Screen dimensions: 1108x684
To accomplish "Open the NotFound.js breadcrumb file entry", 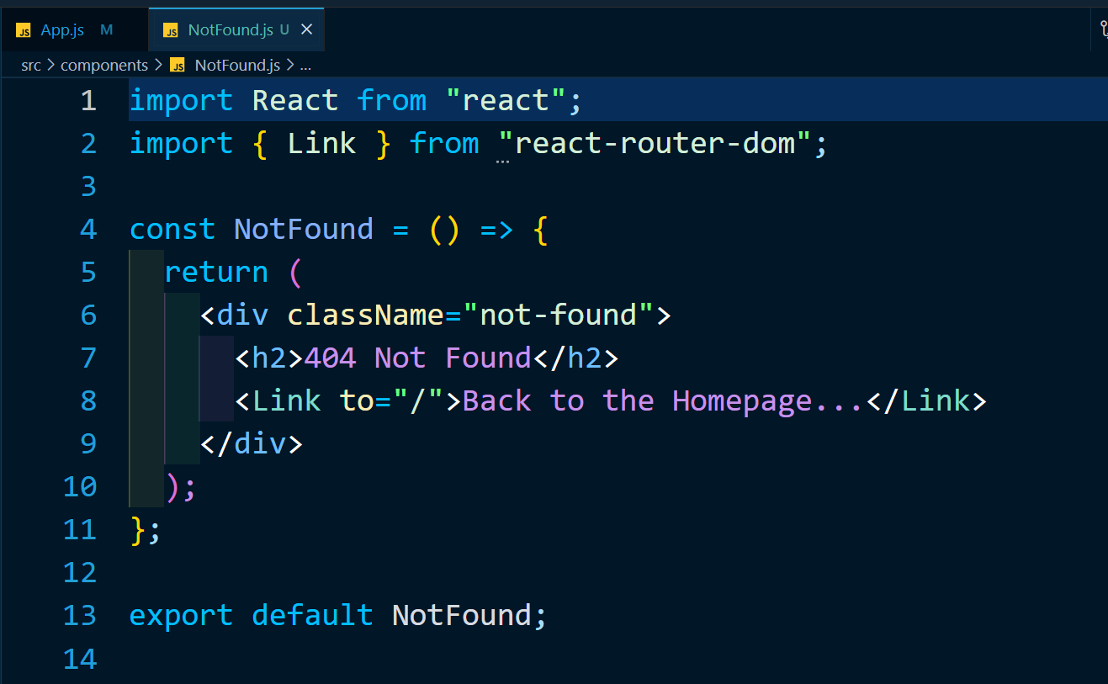I will pyautogui.click(x=237, y=65).
